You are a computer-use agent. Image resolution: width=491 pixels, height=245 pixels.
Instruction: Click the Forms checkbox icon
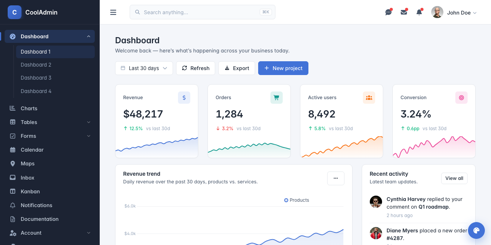point(13,136)
